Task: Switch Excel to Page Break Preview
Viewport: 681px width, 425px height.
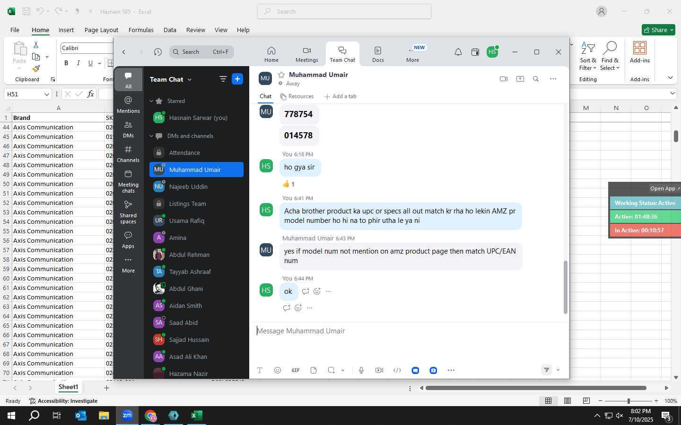Action: tap(586, 400)
